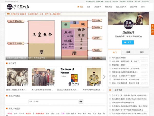Open the article 苏轼一生被贬路线图
The image size is (154, 116).
point(126,83)
